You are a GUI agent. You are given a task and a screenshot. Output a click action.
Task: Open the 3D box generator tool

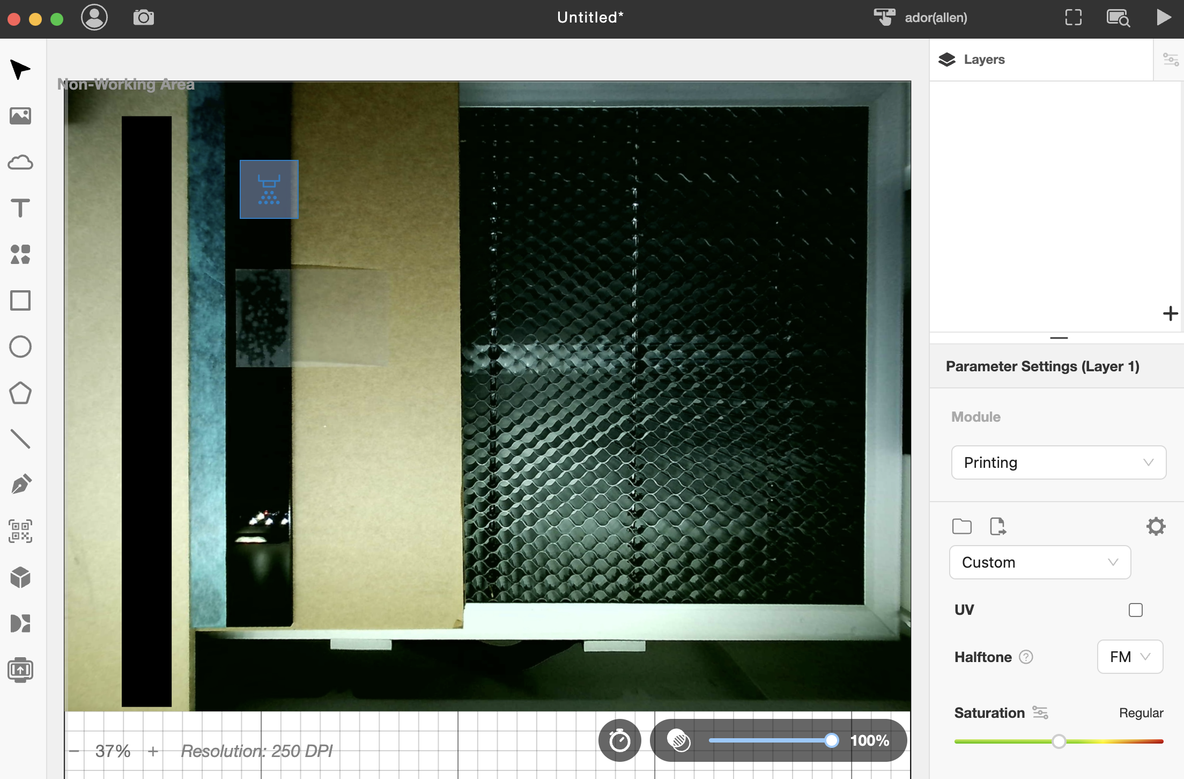click(x=20, y=577)
